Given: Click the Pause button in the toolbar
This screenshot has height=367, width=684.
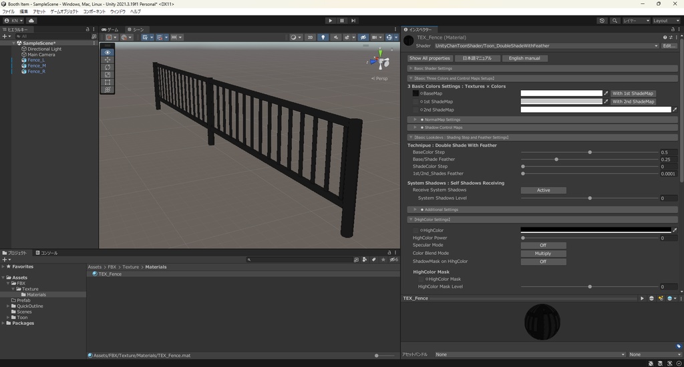Looking at the screenshot, I should tap(341, 21).
